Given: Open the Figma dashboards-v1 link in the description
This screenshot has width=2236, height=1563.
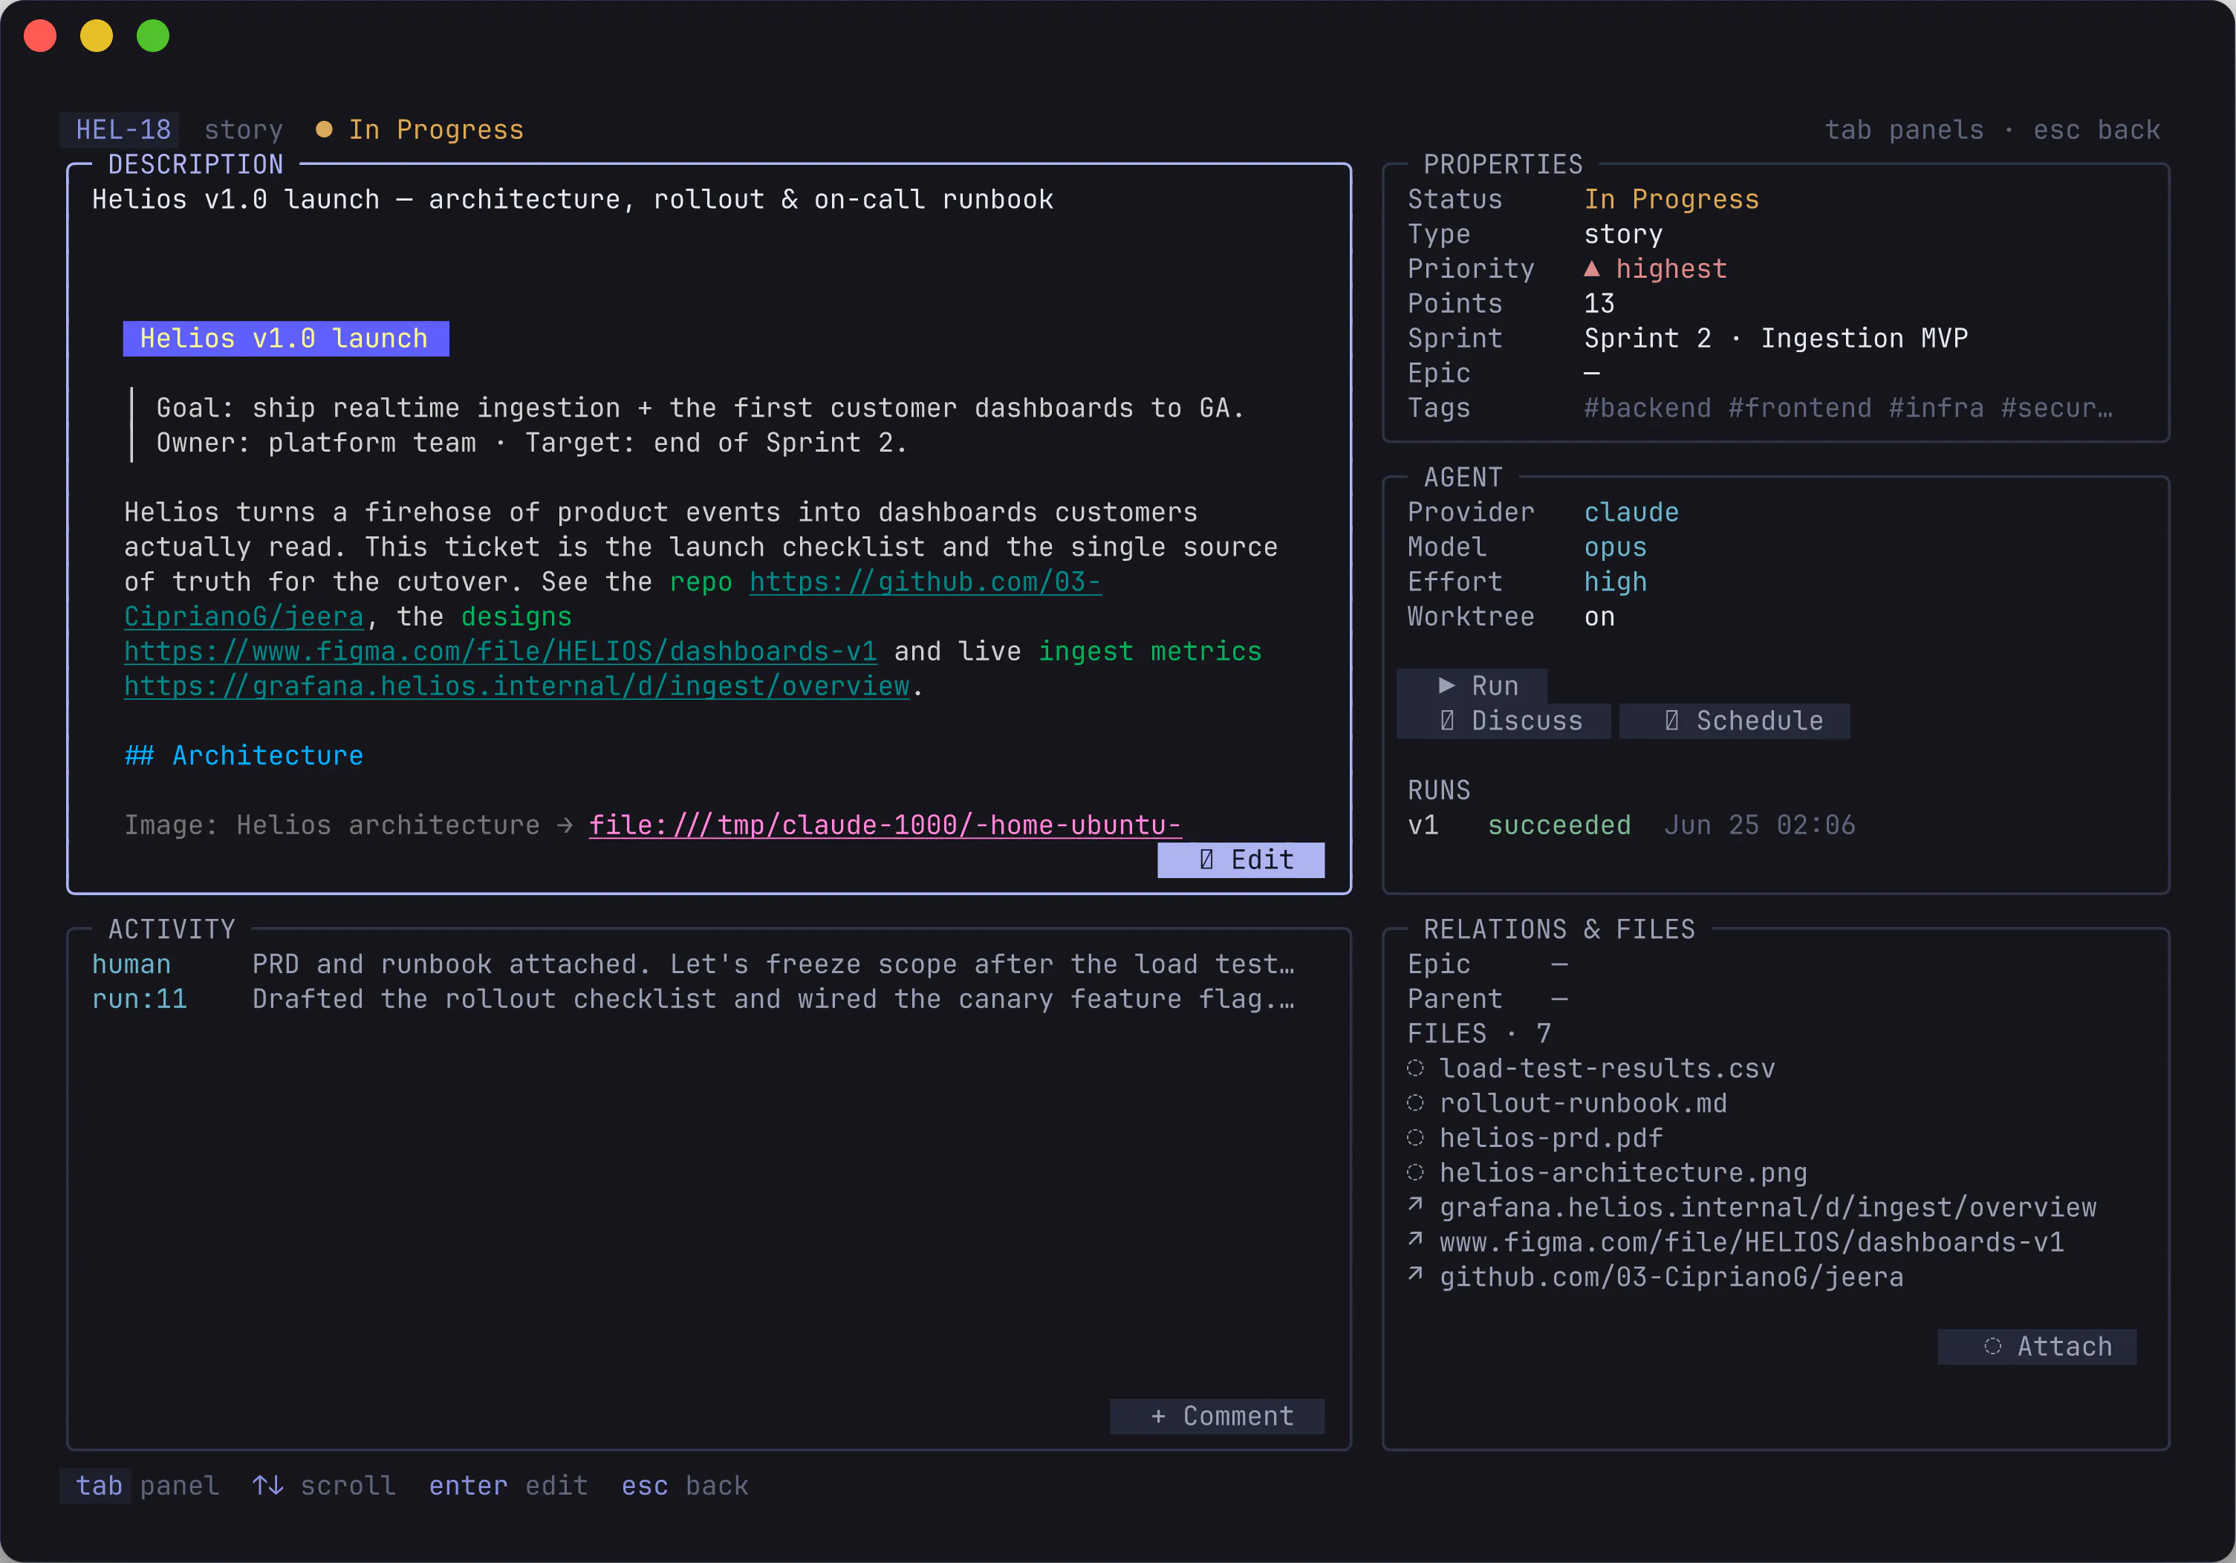Looking at the screenshot, I should point(501,651).
